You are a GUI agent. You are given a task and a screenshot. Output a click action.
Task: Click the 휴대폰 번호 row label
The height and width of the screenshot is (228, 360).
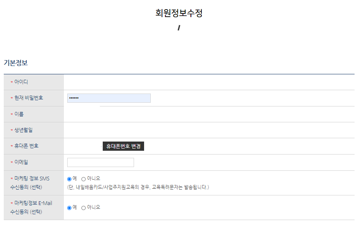(26, 146)
